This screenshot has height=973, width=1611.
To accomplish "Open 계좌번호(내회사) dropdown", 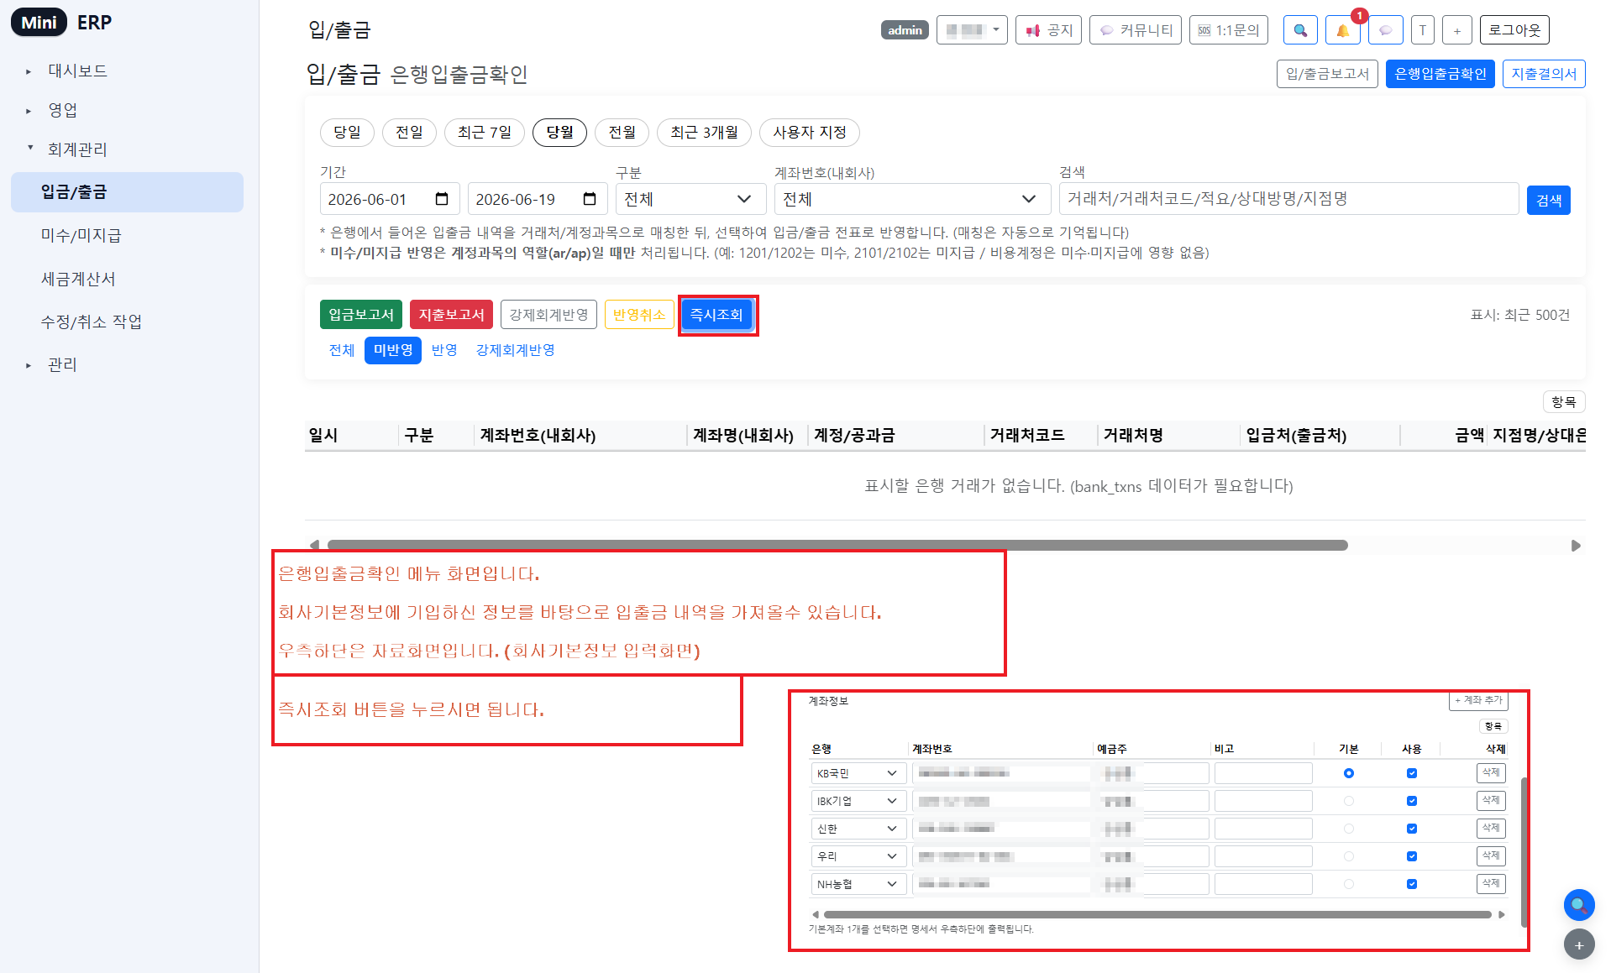I will point(912,199).
